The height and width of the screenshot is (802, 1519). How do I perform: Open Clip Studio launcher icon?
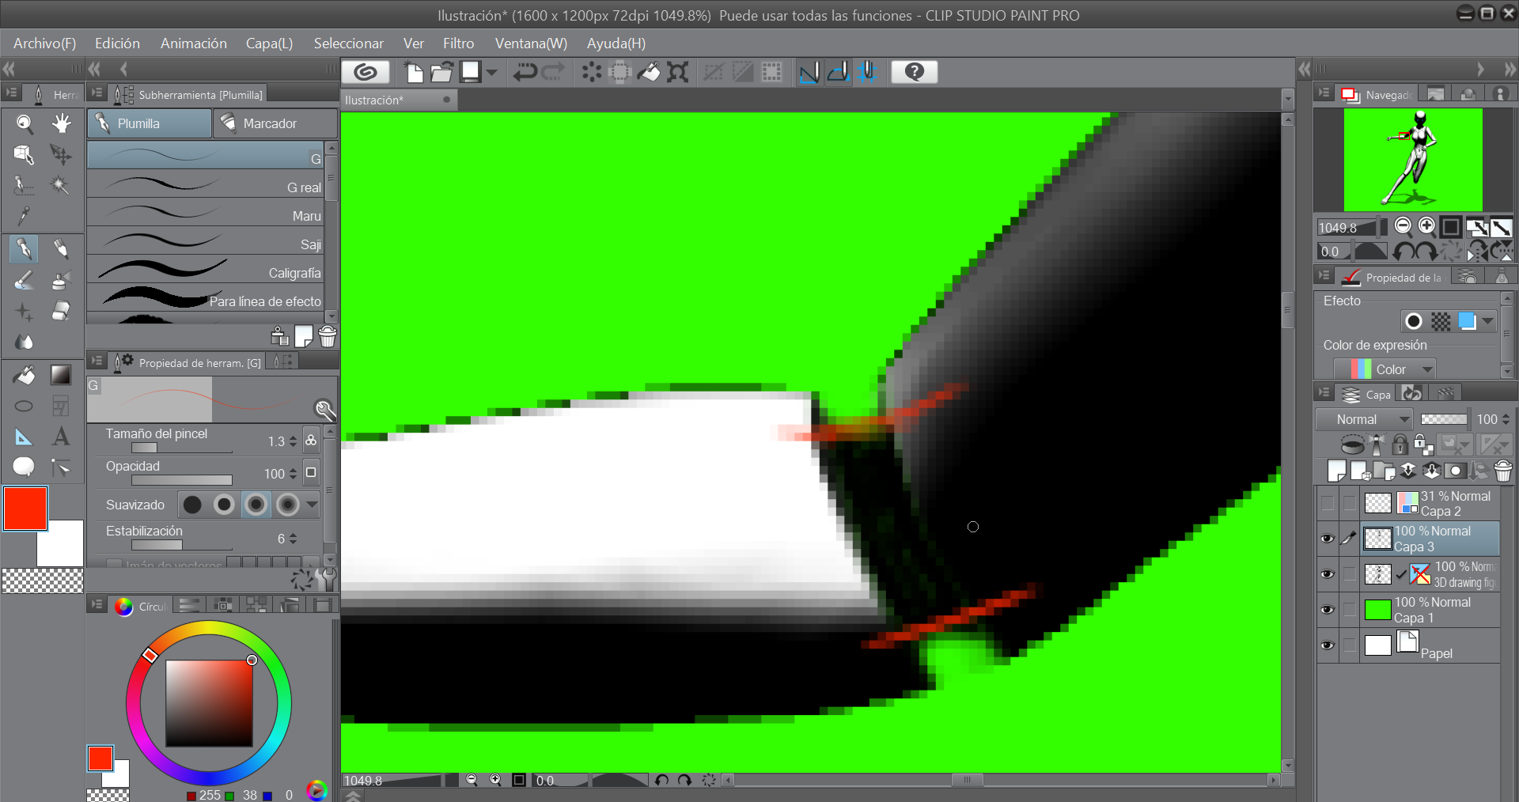tap(366, 72)
